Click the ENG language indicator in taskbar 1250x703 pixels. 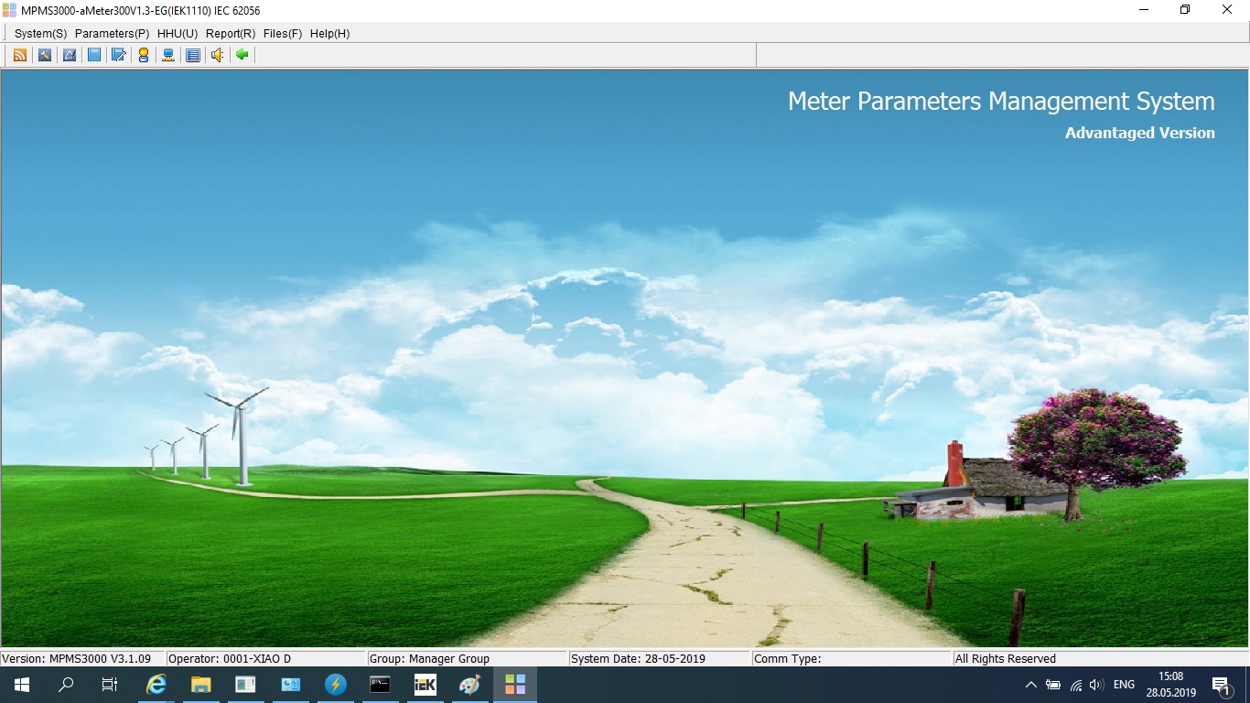[1124, 685]
